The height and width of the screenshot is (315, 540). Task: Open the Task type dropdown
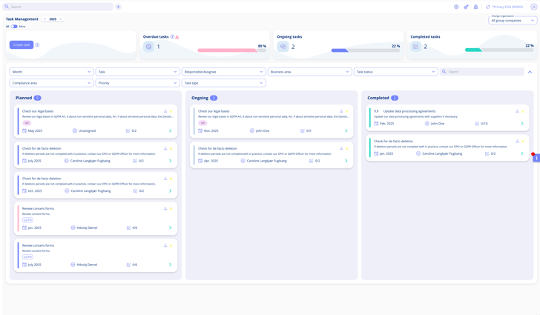pos(223,83)
